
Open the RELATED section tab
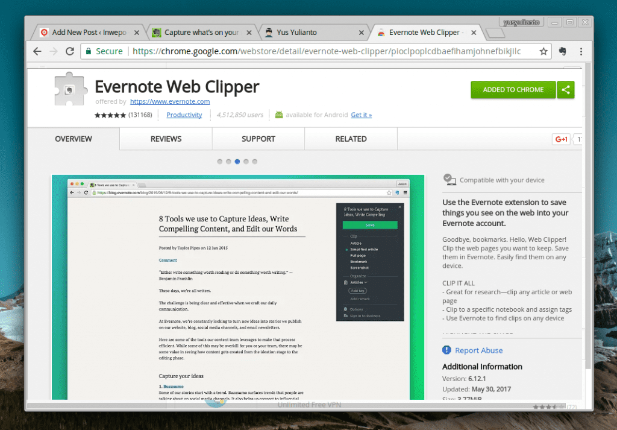point(351,139)
